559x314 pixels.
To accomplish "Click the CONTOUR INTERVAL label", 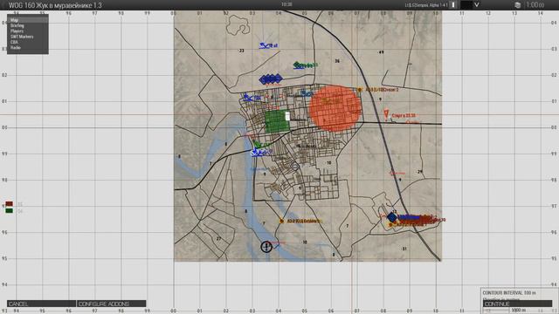I will [509, 293].
